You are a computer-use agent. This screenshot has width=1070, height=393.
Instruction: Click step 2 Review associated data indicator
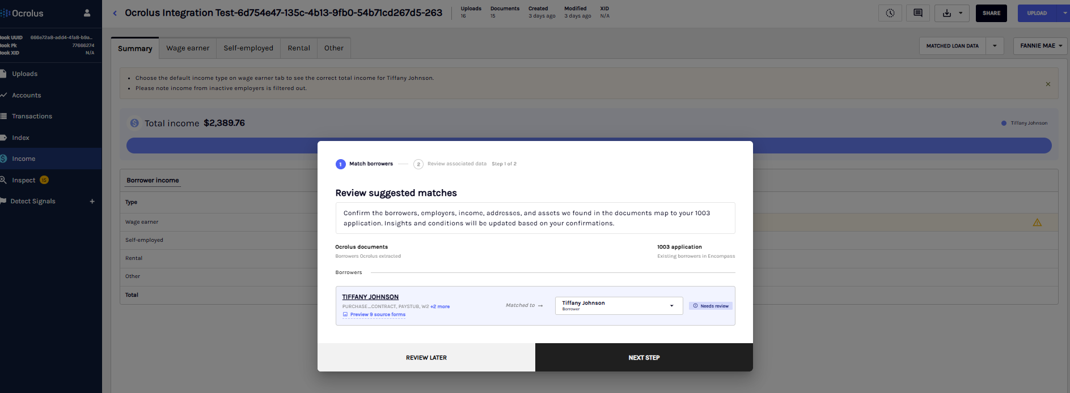[450, 164]
